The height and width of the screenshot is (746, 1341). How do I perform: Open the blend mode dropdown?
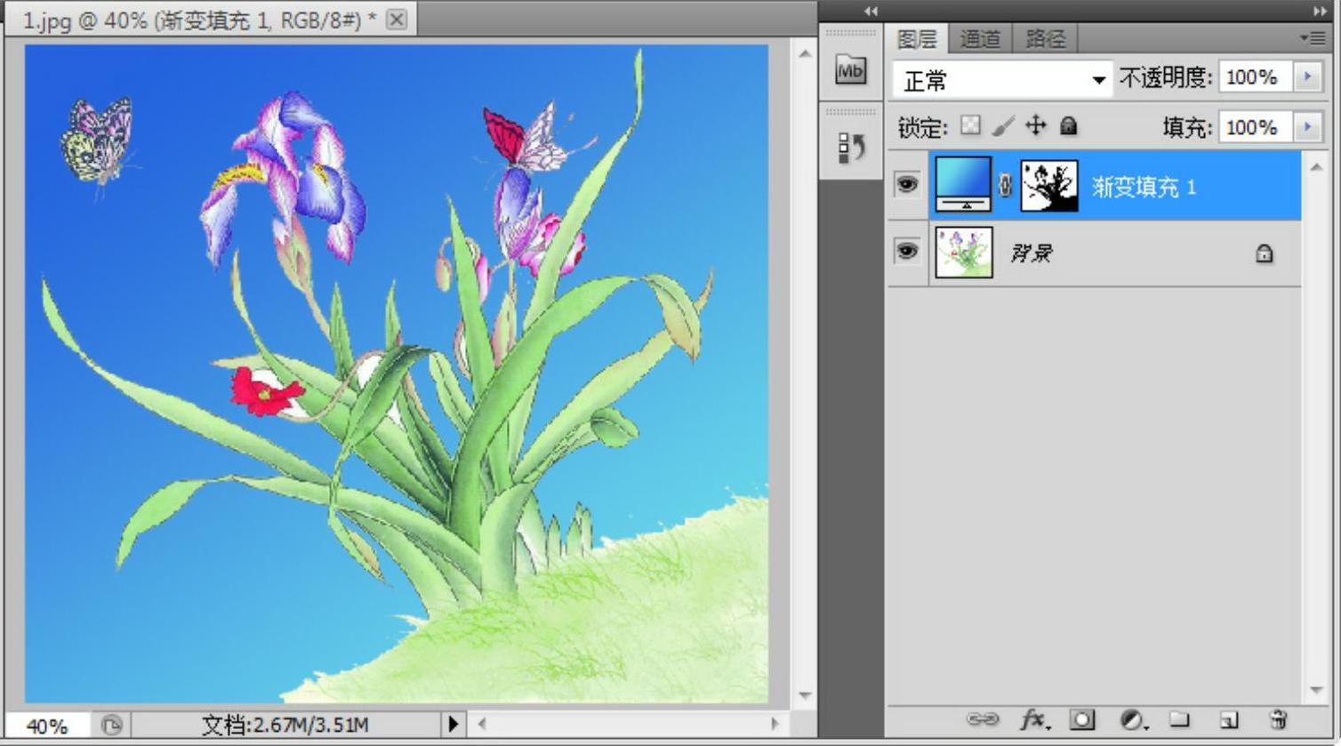(x=1002, y=80)
